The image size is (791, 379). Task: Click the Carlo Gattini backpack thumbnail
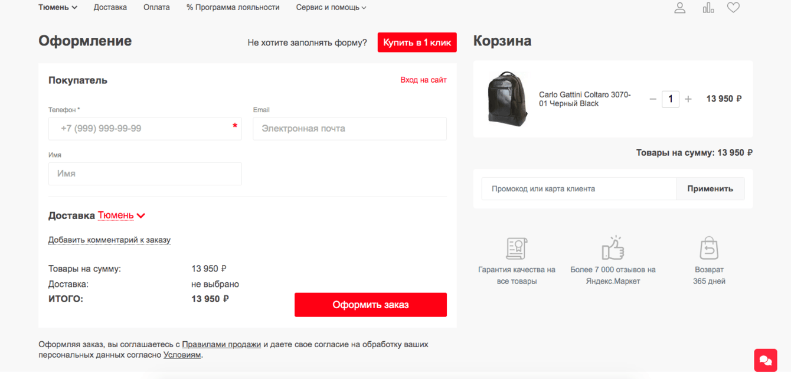coord(508,99)
